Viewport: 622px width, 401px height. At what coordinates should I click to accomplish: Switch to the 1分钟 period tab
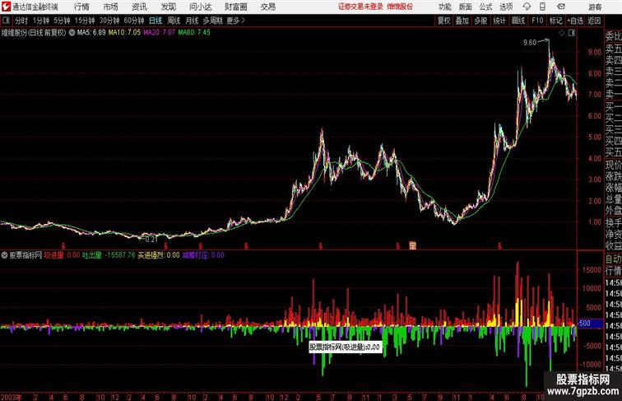(41, 21)
